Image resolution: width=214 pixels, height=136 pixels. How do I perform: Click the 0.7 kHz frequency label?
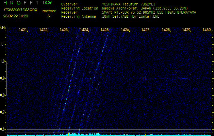tap(2, 112)
